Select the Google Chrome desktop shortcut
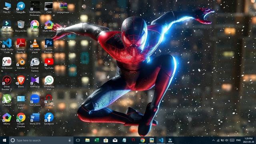 point(21,120)
